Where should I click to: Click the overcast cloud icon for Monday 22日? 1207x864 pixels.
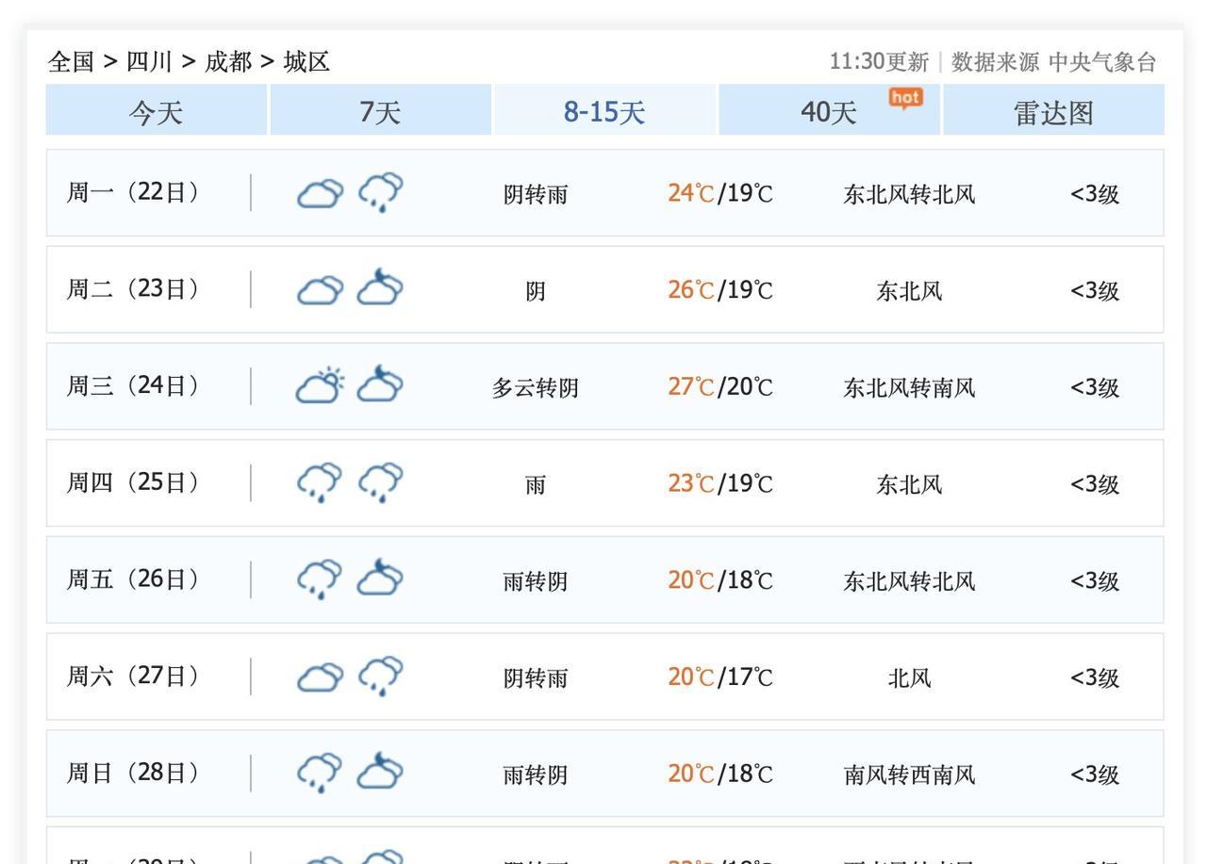click(320, 194)
